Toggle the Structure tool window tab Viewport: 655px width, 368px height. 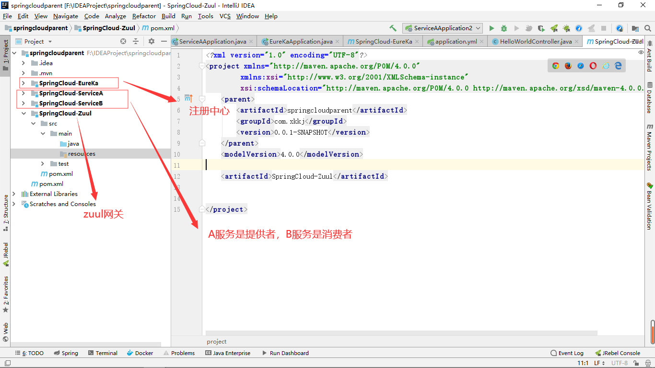5,213
